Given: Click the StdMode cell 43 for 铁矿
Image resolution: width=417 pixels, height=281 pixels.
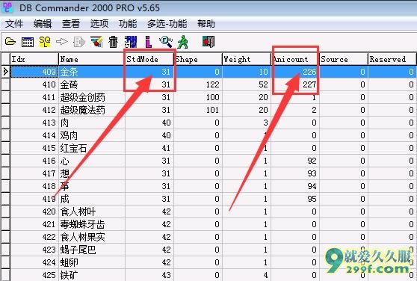Looking at the screenshot, I should click(149, 275).
